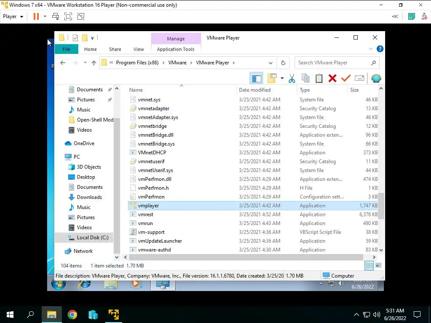431x323 pixels.
Task: Click the Manage contextual tab
Action: [176, 39]
